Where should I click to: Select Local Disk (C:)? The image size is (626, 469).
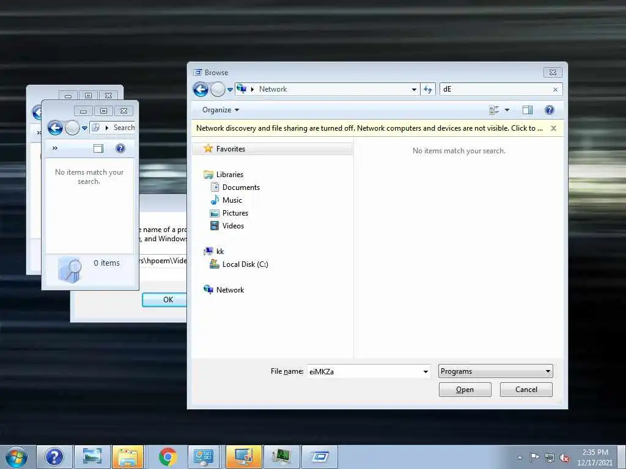coord(245,264)
